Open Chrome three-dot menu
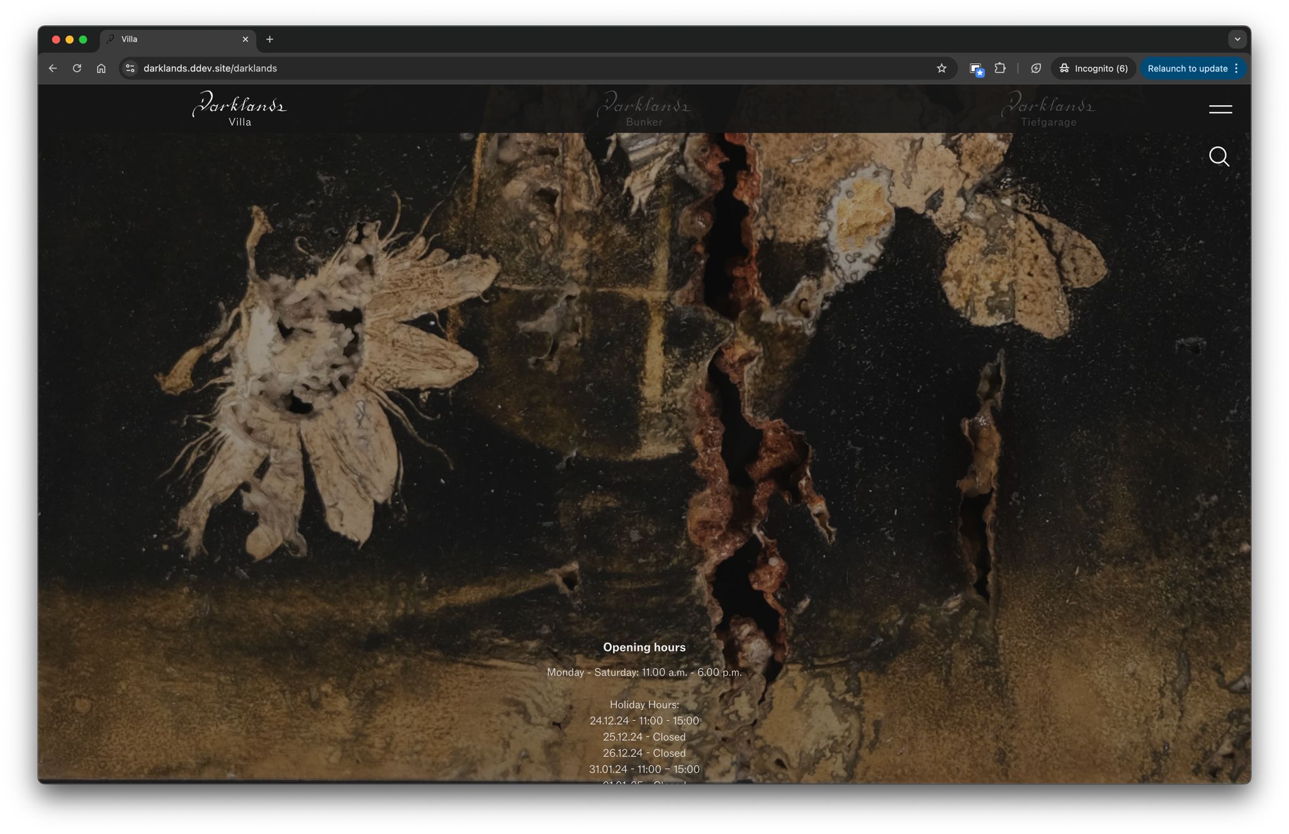The width and height of the screenshot is (1289, 834). (x=1237, y=69)
